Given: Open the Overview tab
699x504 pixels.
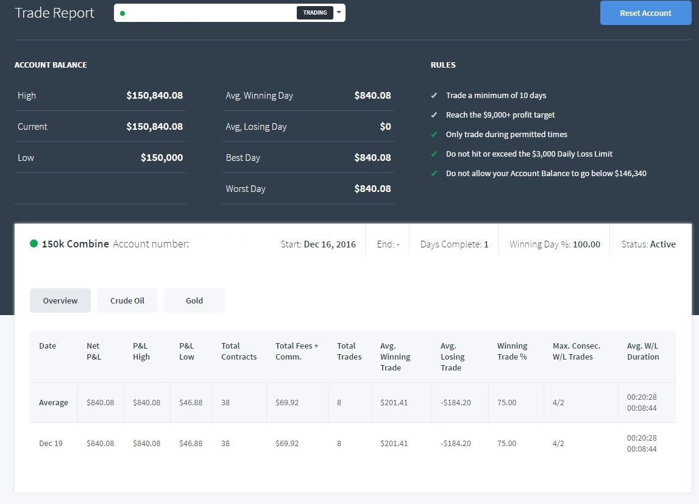Looking at the screenshot, I should (x=60, y=300).
